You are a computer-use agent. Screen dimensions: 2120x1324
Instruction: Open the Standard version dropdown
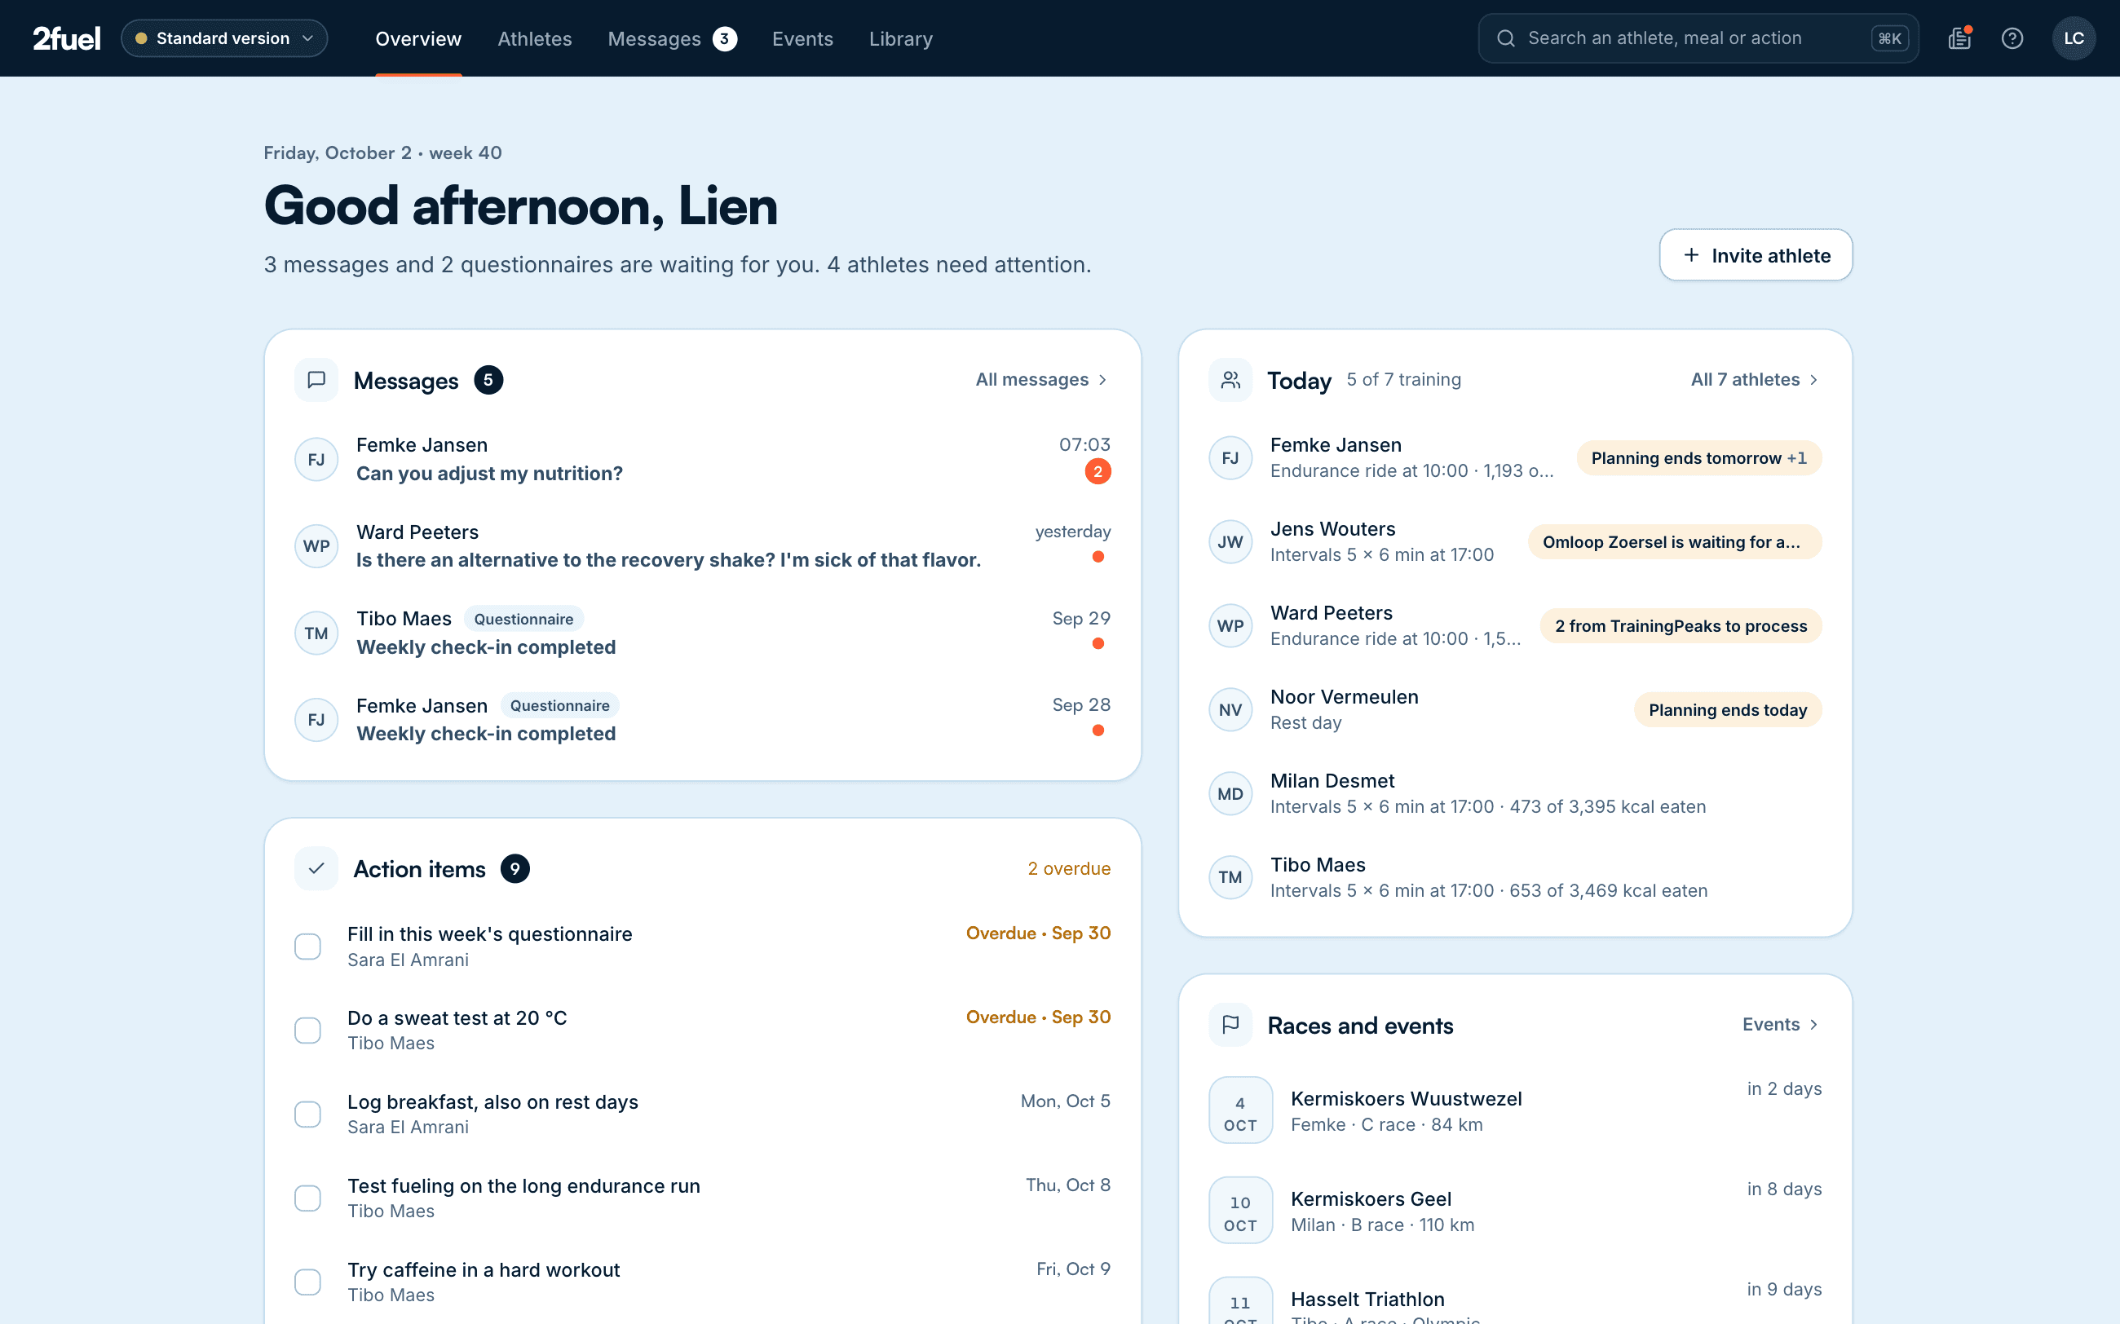point(224,38)
